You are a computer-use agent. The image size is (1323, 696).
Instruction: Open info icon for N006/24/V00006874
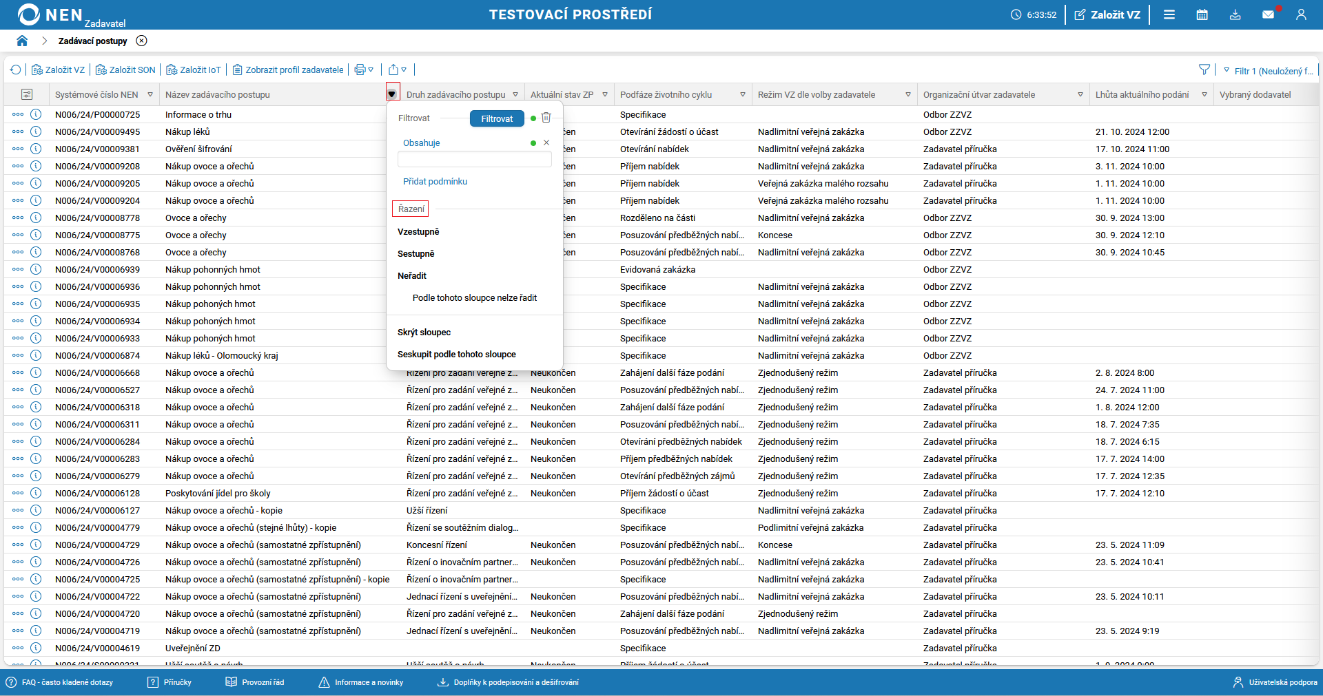point(36,355)
